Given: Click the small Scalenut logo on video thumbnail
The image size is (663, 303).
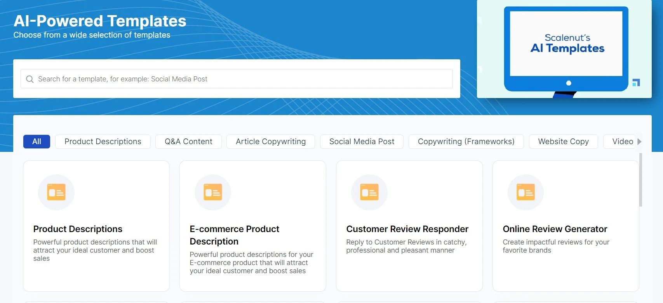Looking at the screenshot, I should pyautogui.click(x=636, y=83).
